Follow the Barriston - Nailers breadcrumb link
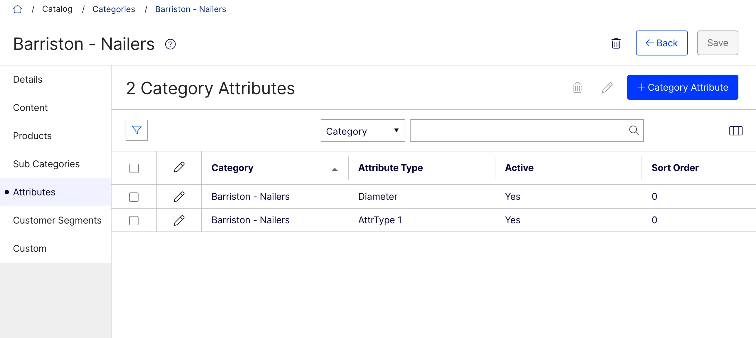Viewport: 756px width, 338px height. [x=190, y=9]
